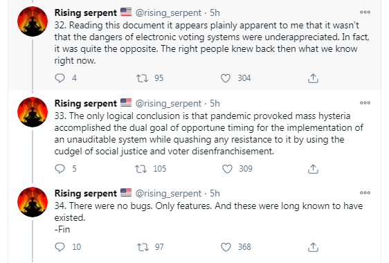The width and height of the screenshot is (389, 263).
Task: Open the 5h timestamp of tweet 33
Action: click(x=215, y=103)
